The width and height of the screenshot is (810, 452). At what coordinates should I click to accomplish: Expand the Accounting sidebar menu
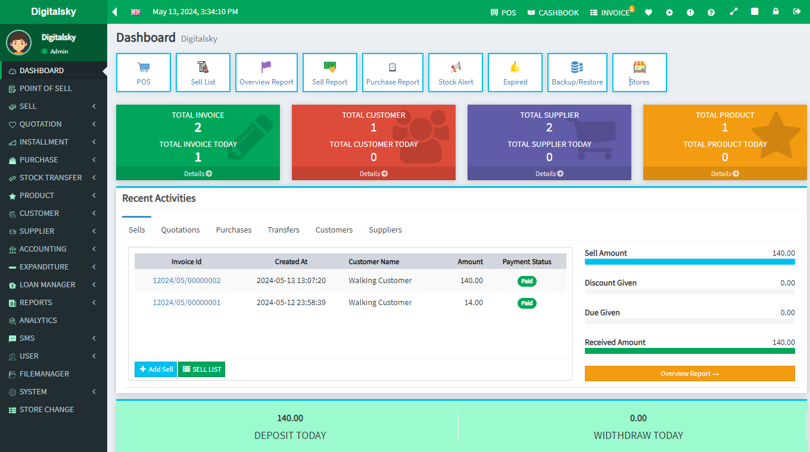point(54,249)
